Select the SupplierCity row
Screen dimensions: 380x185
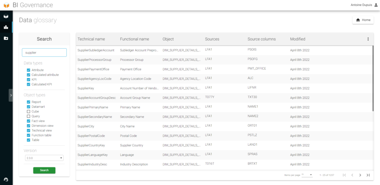[224, 126]
